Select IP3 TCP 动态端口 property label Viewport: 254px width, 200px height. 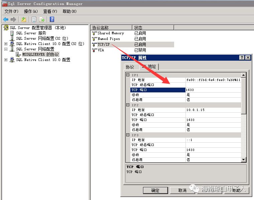click(x=143, y=145)
